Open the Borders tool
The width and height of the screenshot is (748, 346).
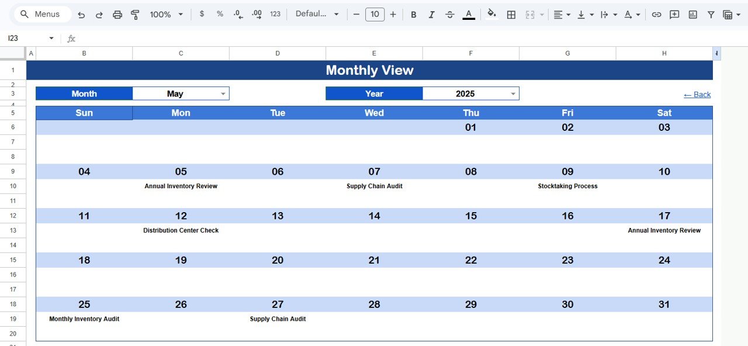(511, 14)
